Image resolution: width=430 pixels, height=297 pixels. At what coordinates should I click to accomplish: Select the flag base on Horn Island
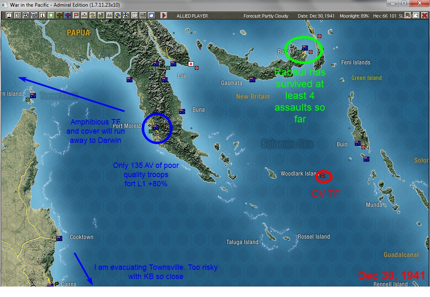coord(33,95)
